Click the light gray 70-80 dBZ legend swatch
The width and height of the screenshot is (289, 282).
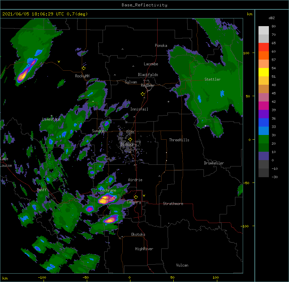(x=264, y=30)
